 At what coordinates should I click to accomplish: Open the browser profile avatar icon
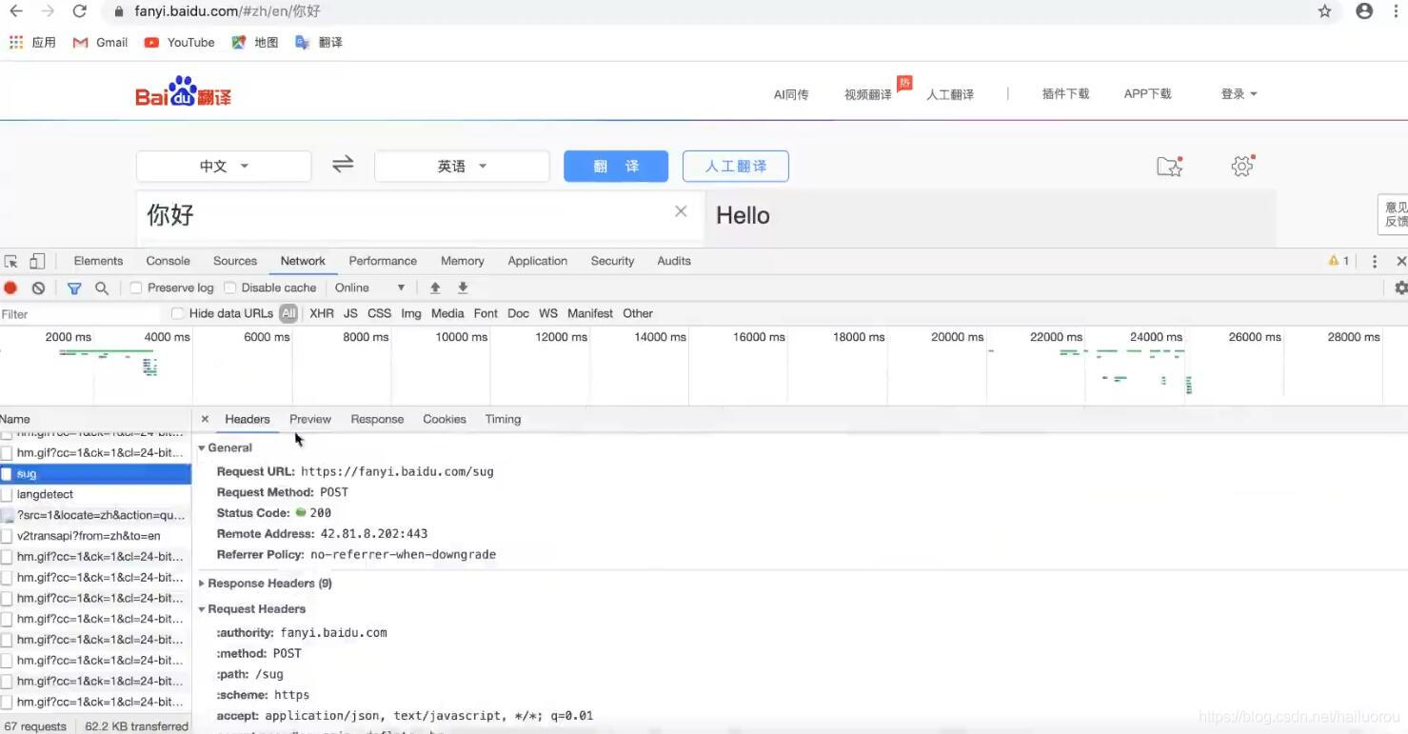pyautogui.click(x=1364, y=11)
